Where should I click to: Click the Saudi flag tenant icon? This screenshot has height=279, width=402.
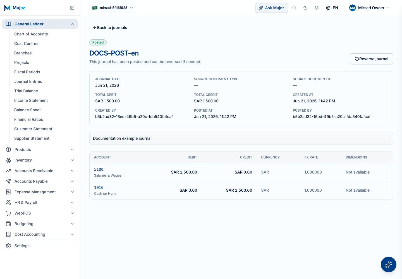pos(95,8)
